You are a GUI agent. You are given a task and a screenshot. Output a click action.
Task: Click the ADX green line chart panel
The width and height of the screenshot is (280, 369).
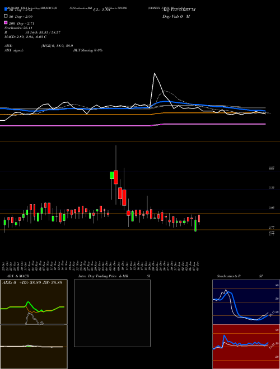(x=34, y=302)
